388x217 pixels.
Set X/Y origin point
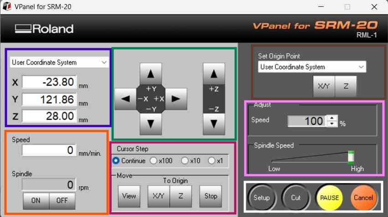pos(324,86)
